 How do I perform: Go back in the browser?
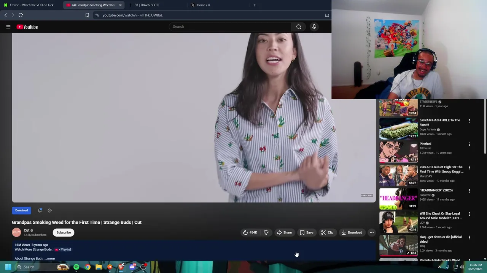point(5,15)
